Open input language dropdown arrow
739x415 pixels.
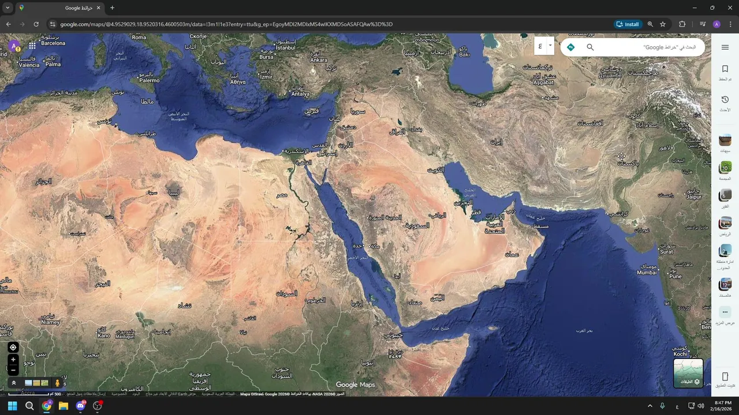[x=550, y=46]
